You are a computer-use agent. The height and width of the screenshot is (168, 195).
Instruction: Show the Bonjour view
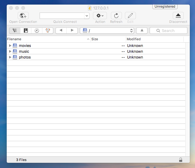(48, 30)
